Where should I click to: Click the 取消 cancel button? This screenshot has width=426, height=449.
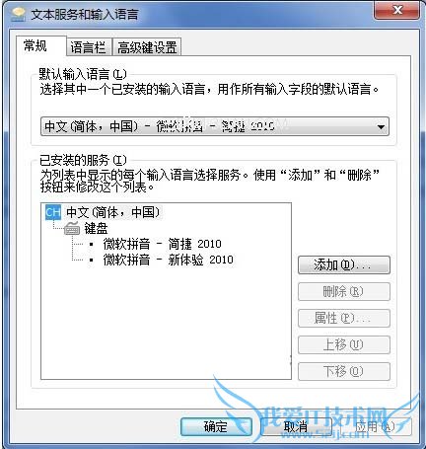tap(296, 426)
